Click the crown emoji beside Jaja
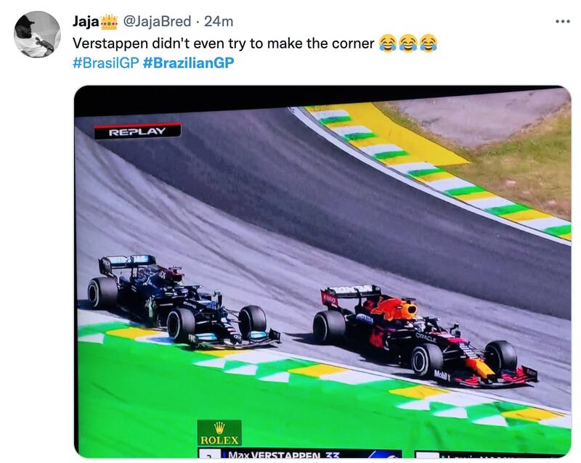The height and width of the screenshot is (463, 581). [x=109, y=22]
